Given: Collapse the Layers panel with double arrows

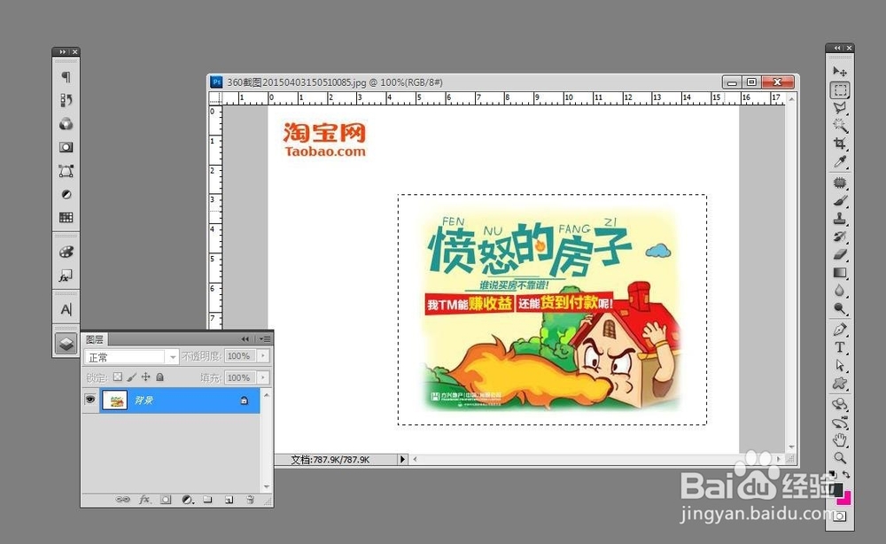Looking at the screenshot, I should [245, 339].
